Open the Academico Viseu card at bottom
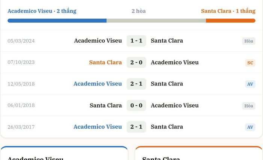This screenshot has width=263, height=160. 64,153
